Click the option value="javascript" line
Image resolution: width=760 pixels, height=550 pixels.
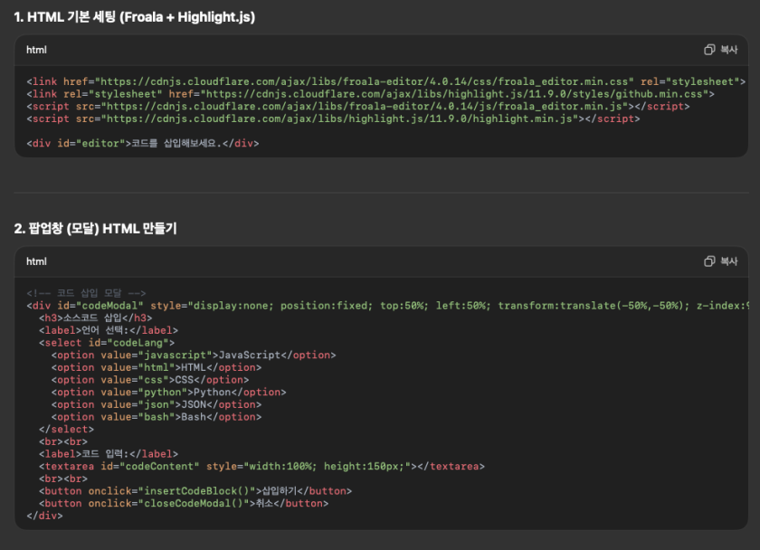(x=194, y=356)
